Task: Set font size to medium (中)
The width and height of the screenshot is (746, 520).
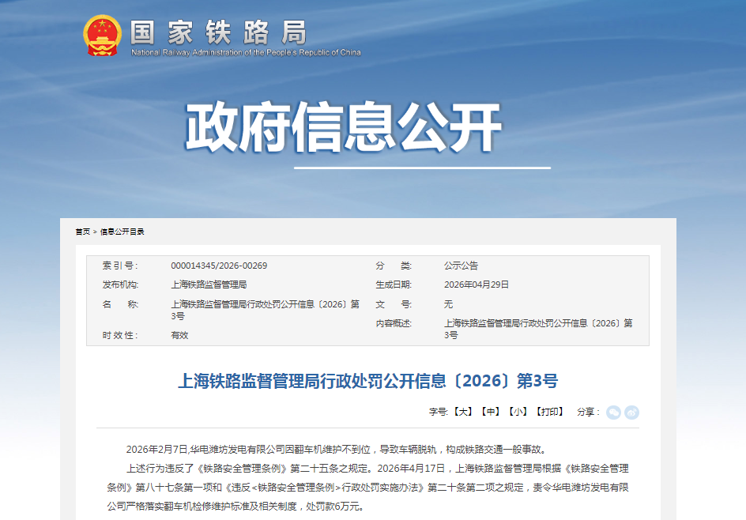Action: pyautogui.click(x=492, y=413)
